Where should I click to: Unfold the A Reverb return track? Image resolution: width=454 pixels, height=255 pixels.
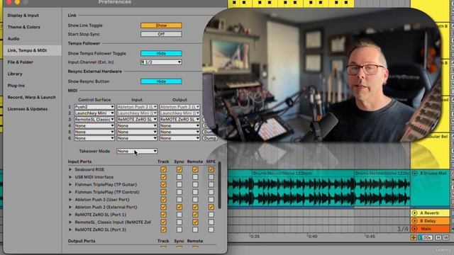tap(414, 213)
